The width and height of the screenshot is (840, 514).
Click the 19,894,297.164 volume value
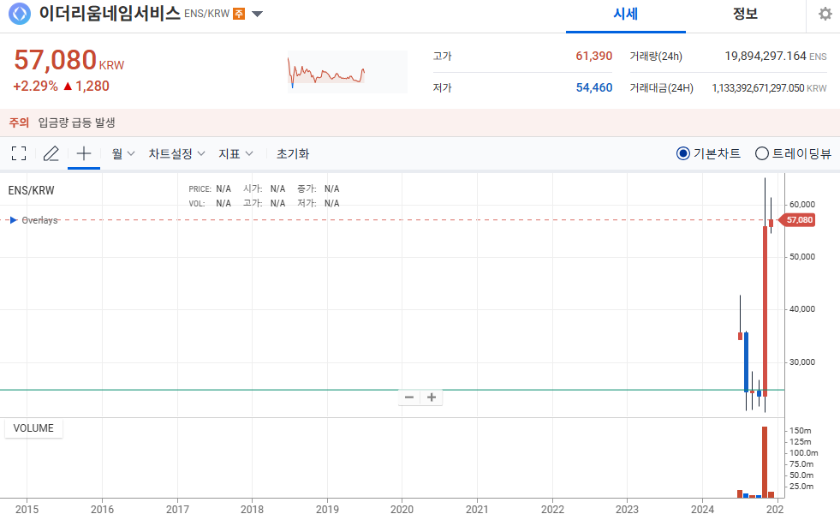(765, 56)
